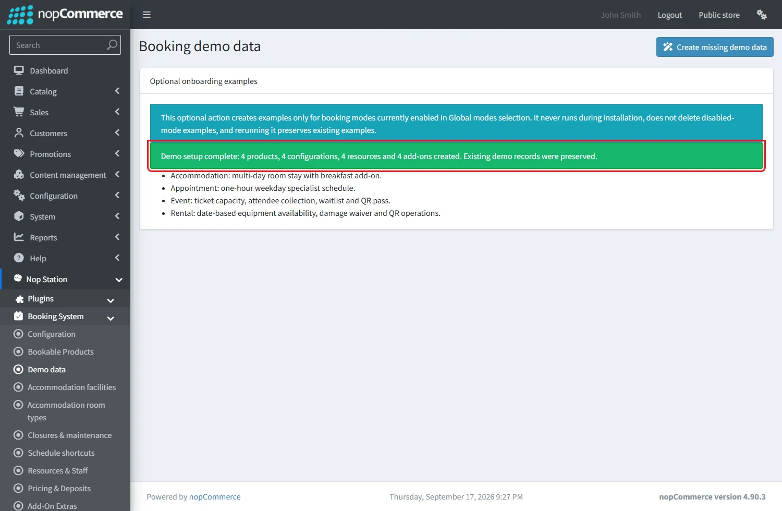This screenshot has width=782, height=511.
Task: Open the Public store link
Action: pyautogui.click(x=719, y=15)
